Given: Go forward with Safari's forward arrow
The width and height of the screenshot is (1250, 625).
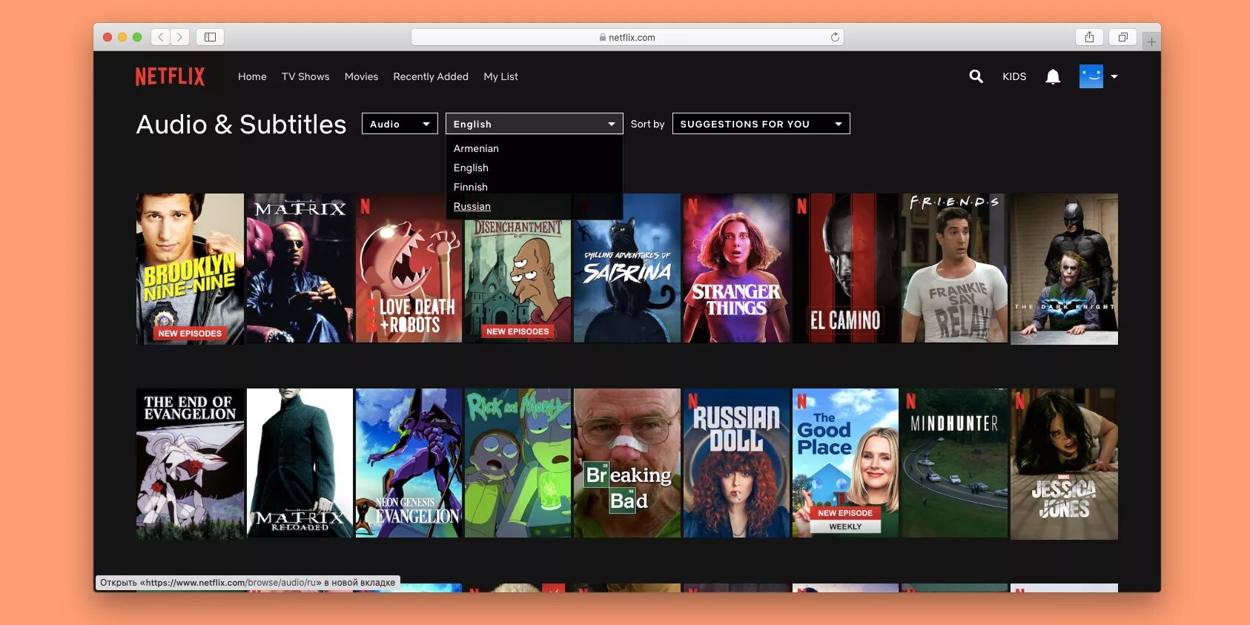Looking at the screenshot, I should [x=180, y=37].
